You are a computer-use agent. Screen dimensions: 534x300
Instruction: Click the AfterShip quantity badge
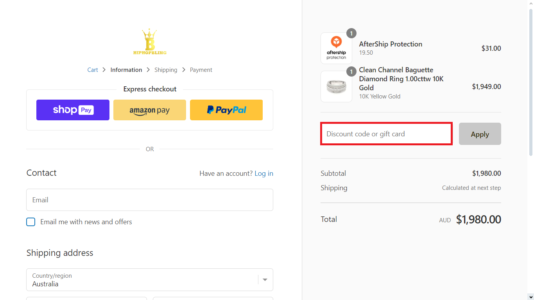pos(351,33)
